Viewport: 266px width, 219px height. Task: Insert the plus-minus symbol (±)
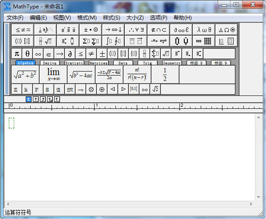(102, 54)
